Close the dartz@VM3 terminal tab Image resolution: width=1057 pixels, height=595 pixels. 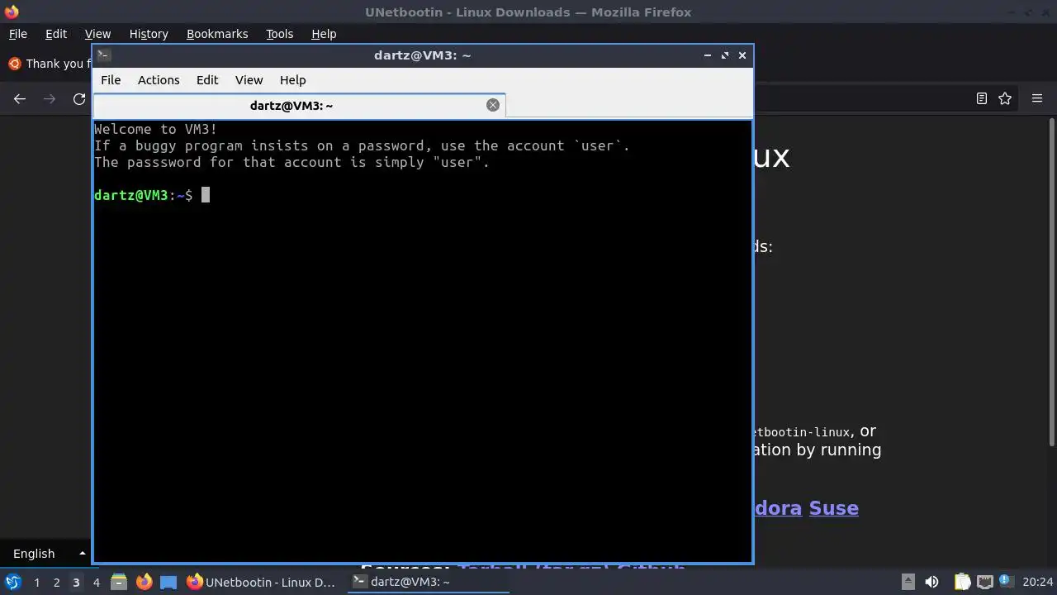tap(493, 105)
